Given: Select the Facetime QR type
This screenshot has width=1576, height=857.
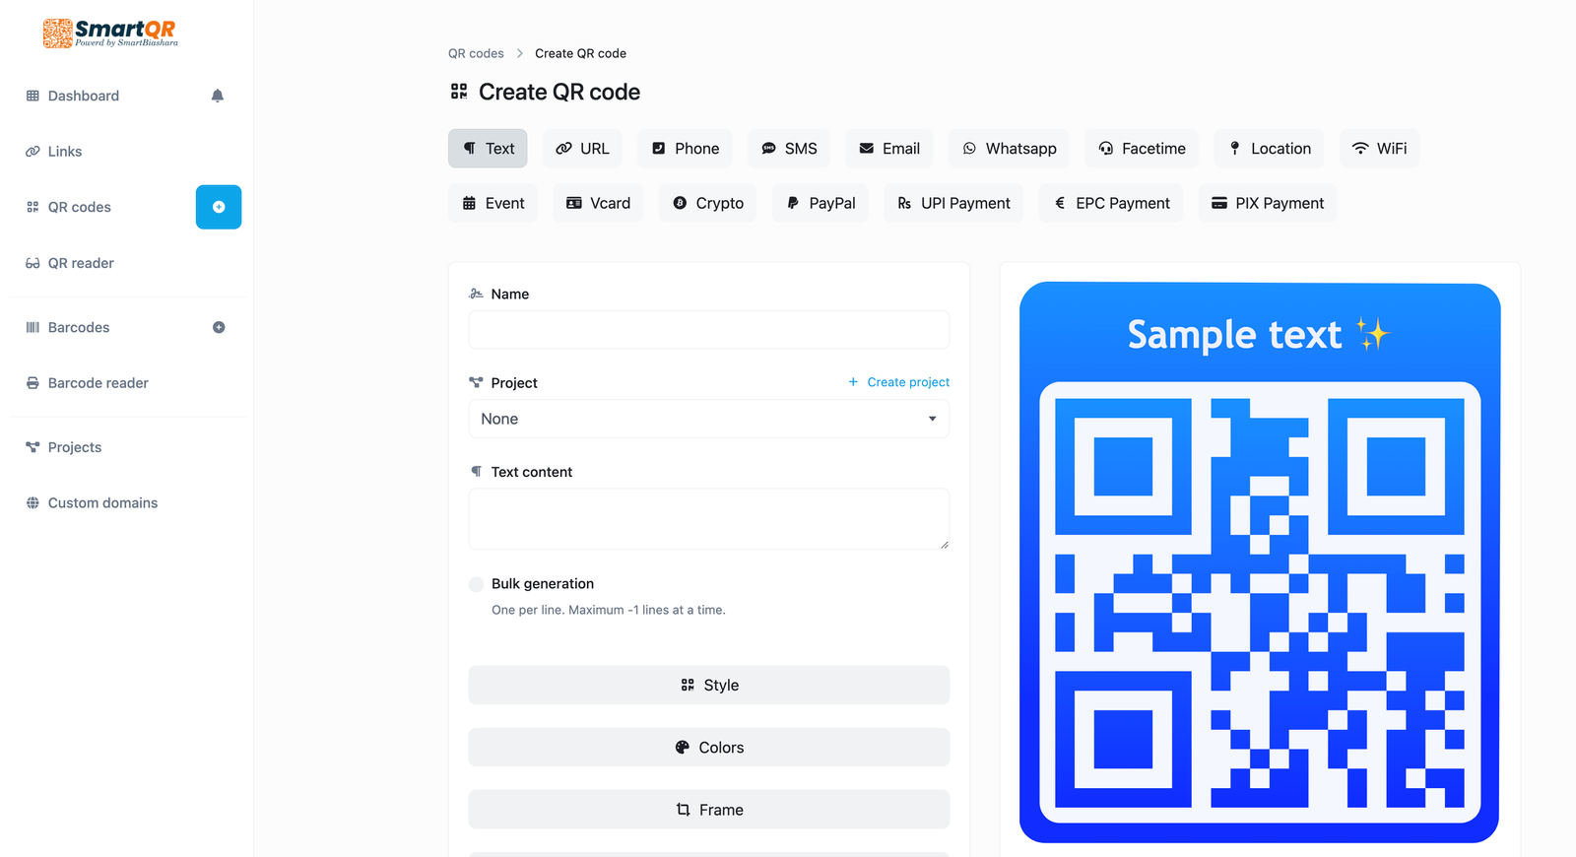Looking at the screenshot, I should pos(1142,149).
